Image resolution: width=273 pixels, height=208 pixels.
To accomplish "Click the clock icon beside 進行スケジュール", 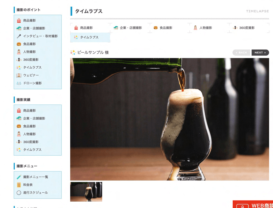I will click(x=19, y=193).
